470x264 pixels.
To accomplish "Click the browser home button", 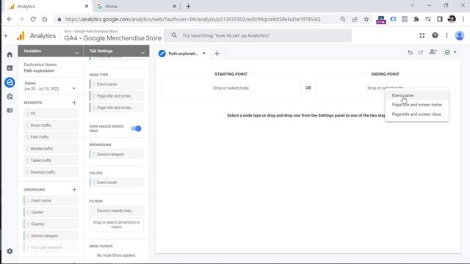I will (45, 19).
